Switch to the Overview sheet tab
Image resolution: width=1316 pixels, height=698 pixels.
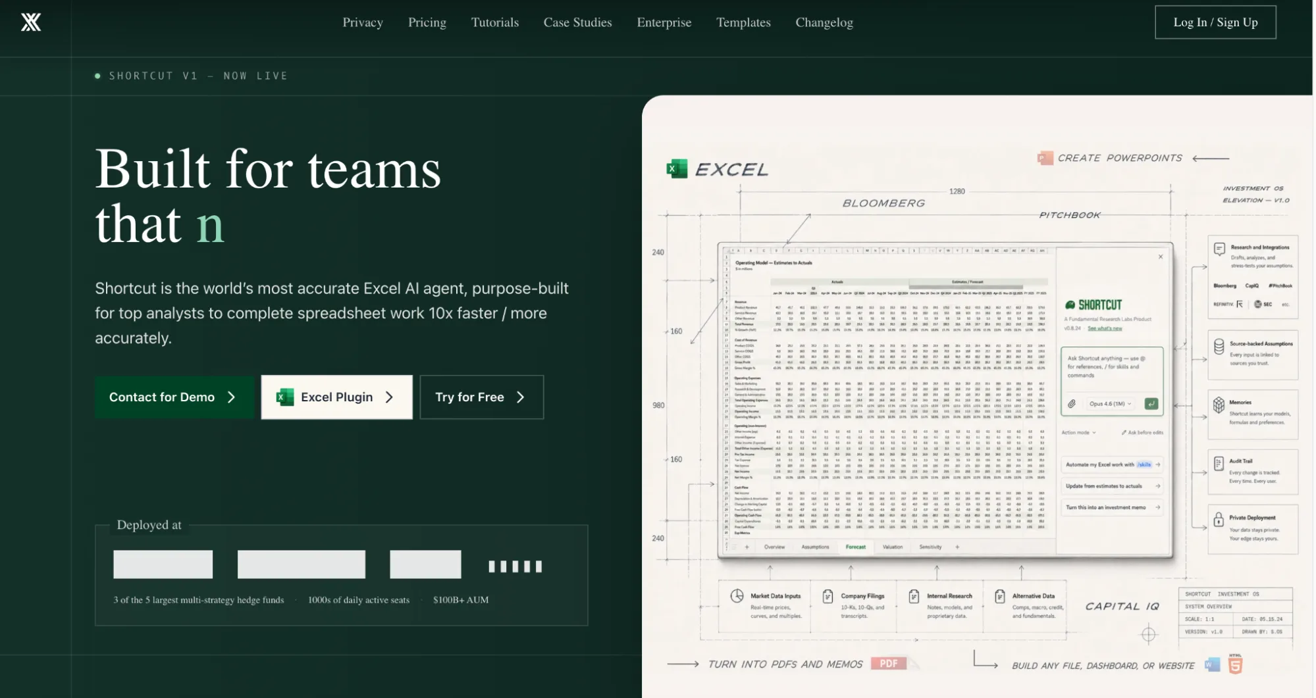[x=774, y=547]
